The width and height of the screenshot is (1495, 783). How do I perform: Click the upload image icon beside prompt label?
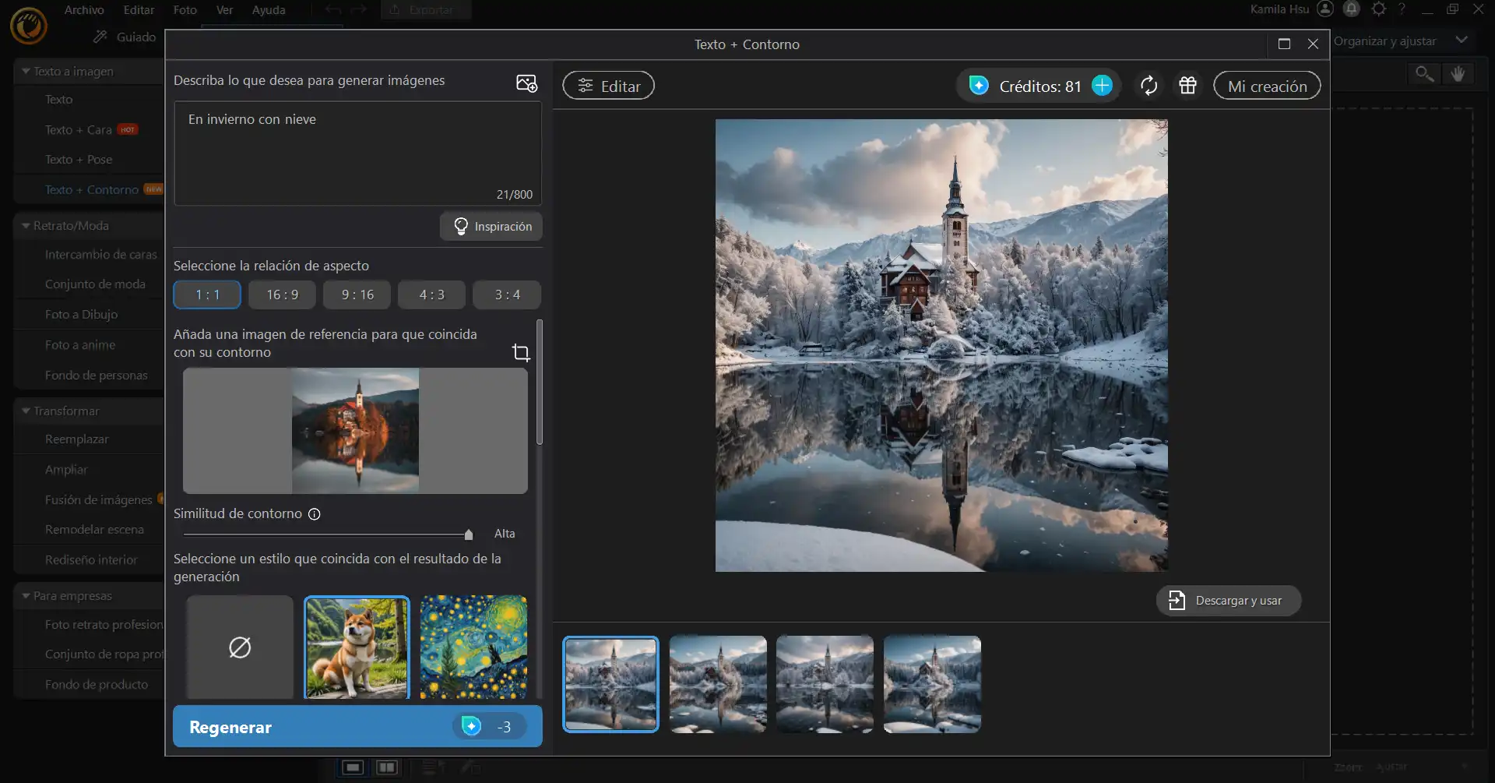pyautogui.click(x=526, y=83)
